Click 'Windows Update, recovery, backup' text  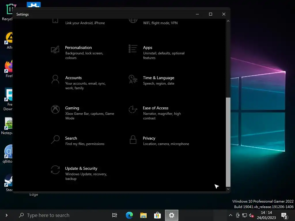point(86,176)
